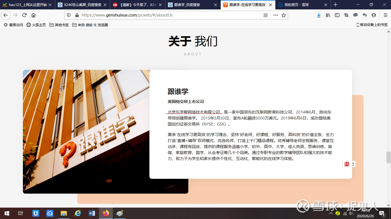Click underlined 北京乐学帮网络技术有限公司 text
The width and height of the screenshot is (391, 219).
(194, 112)
